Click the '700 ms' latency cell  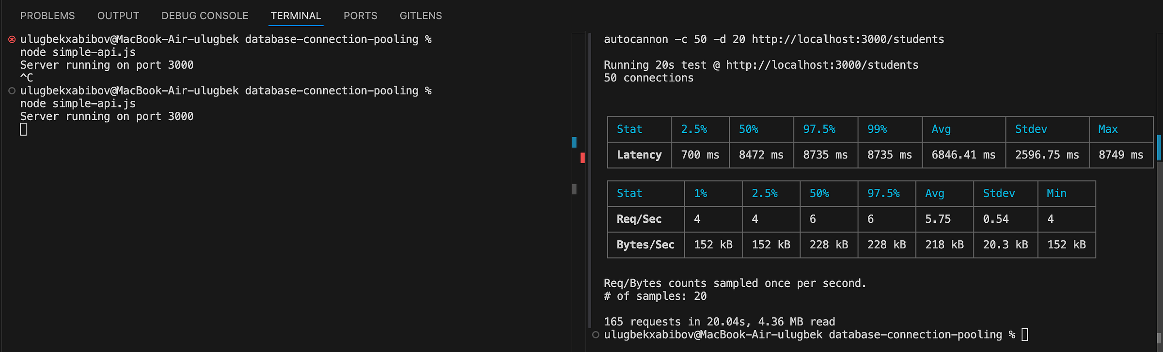(700, 155)
